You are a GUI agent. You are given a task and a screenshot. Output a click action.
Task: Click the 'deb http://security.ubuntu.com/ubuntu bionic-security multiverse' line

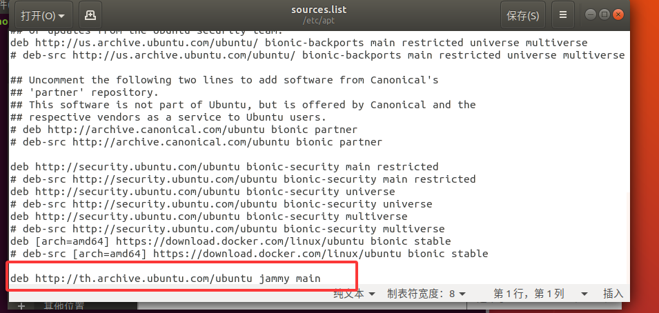pos(208,216)
